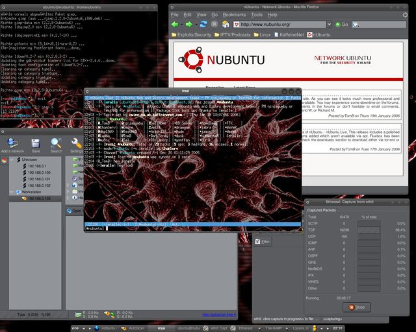Click the yellow tray icon in the taskbar

pos(315,328)
